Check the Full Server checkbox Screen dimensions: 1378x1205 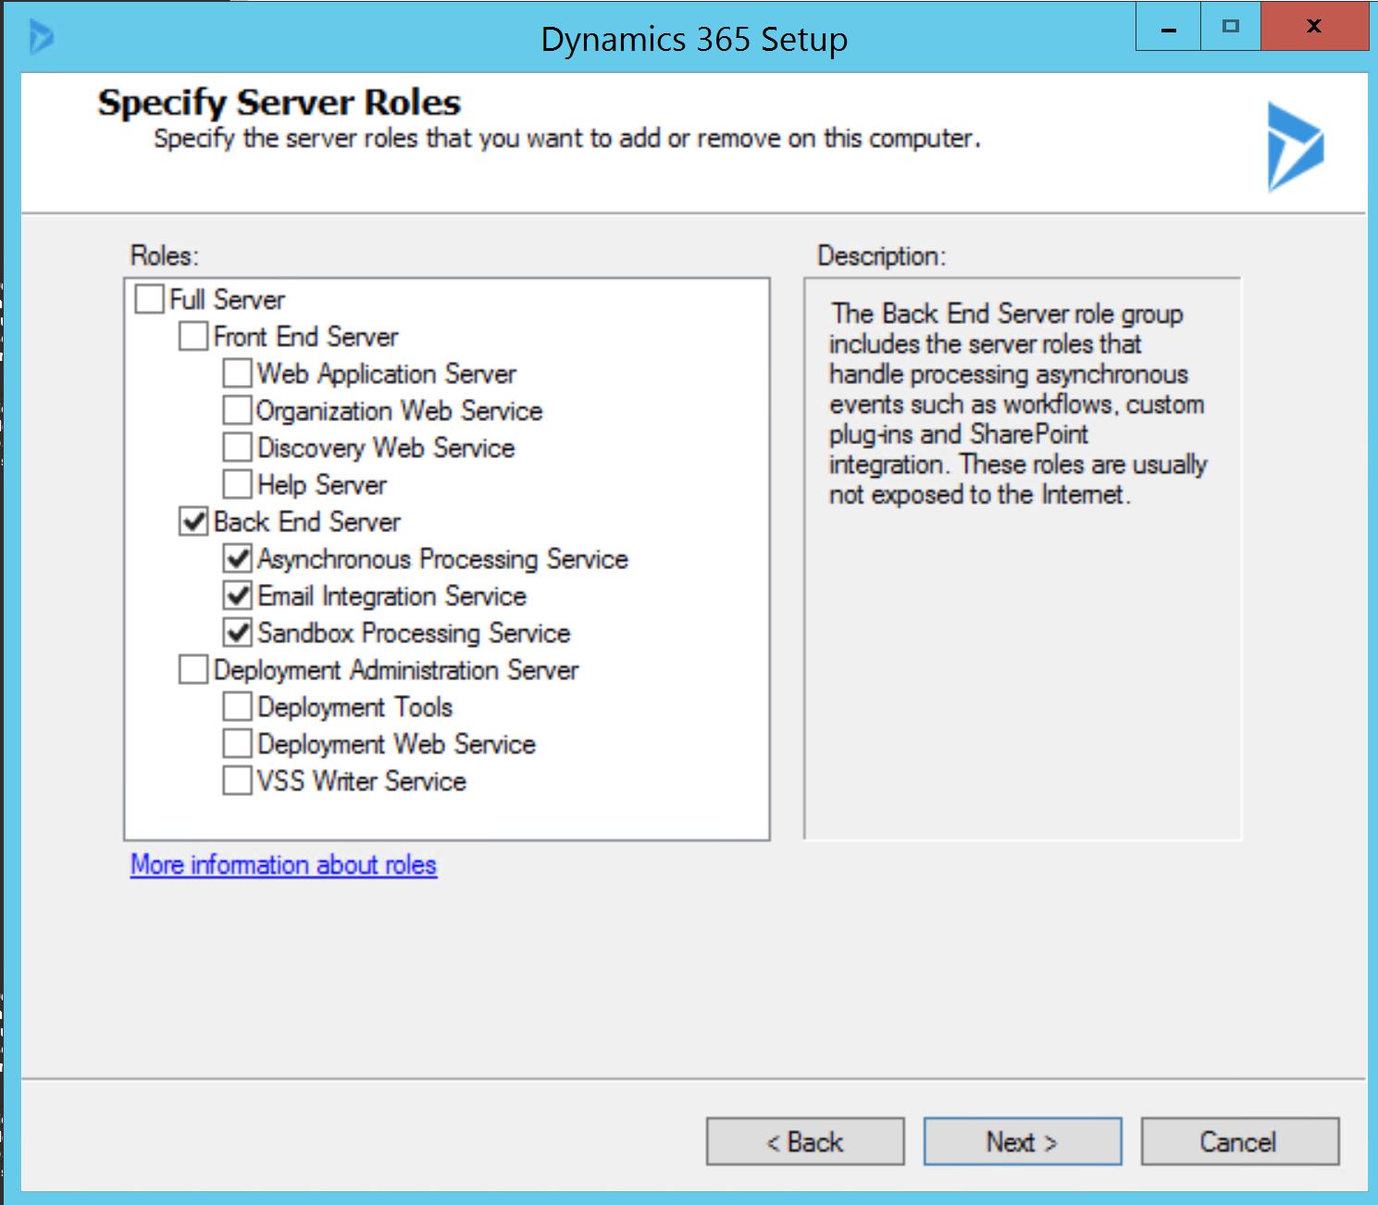click(149, 300)
